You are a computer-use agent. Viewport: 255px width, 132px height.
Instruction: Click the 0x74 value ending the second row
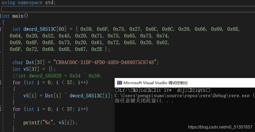pyautogui.click(x=162, y=36)
